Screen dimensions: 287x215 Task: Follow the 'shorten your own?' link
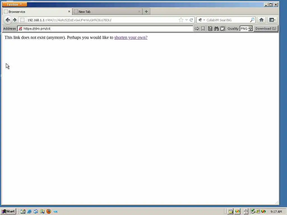click(x=131, y=37)
